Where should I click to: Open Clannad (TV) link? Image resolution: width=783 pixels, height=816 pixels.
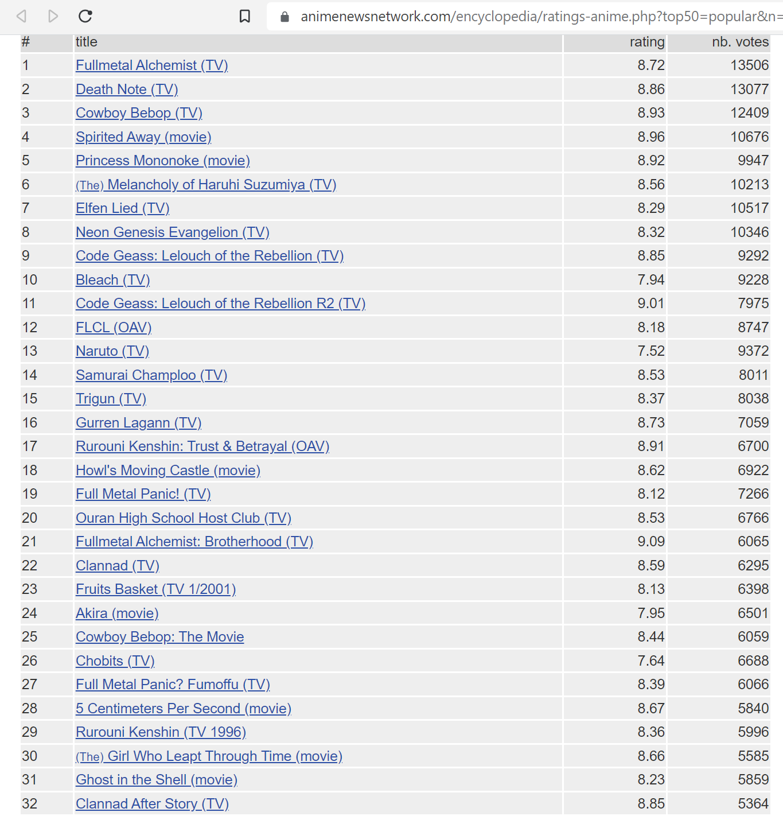[x=118, y=566]
